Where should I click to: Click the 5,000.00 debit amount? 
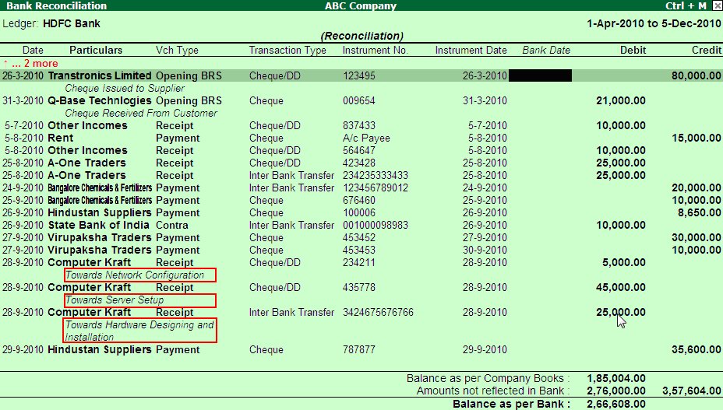point(623,262)
